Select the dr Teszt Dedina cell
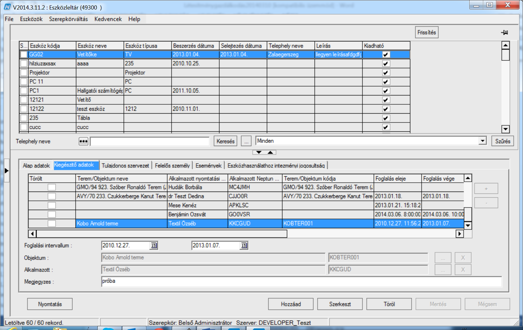 click(198, 196)
